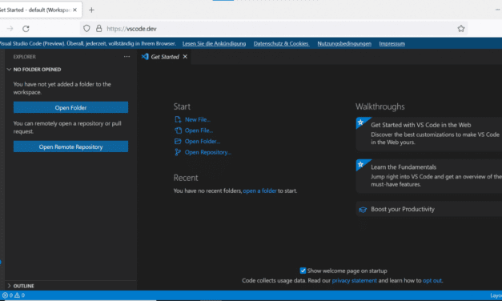This screenshot has height=301, width=502.
Task: Click Open Folder... link under Start
Action: pyautogui.click(x=203, y=141)
